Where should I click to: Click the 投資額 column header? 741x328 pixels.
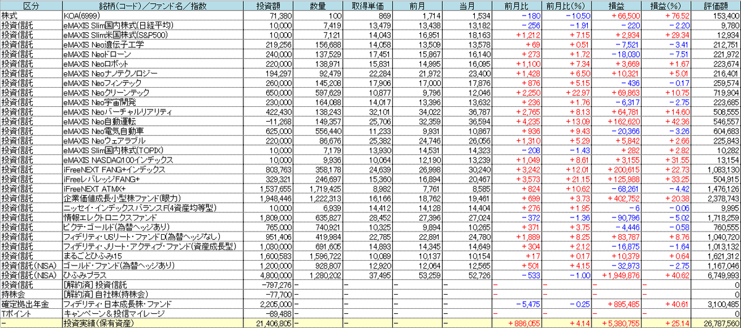pyautogui.click(x=267, y=6)
